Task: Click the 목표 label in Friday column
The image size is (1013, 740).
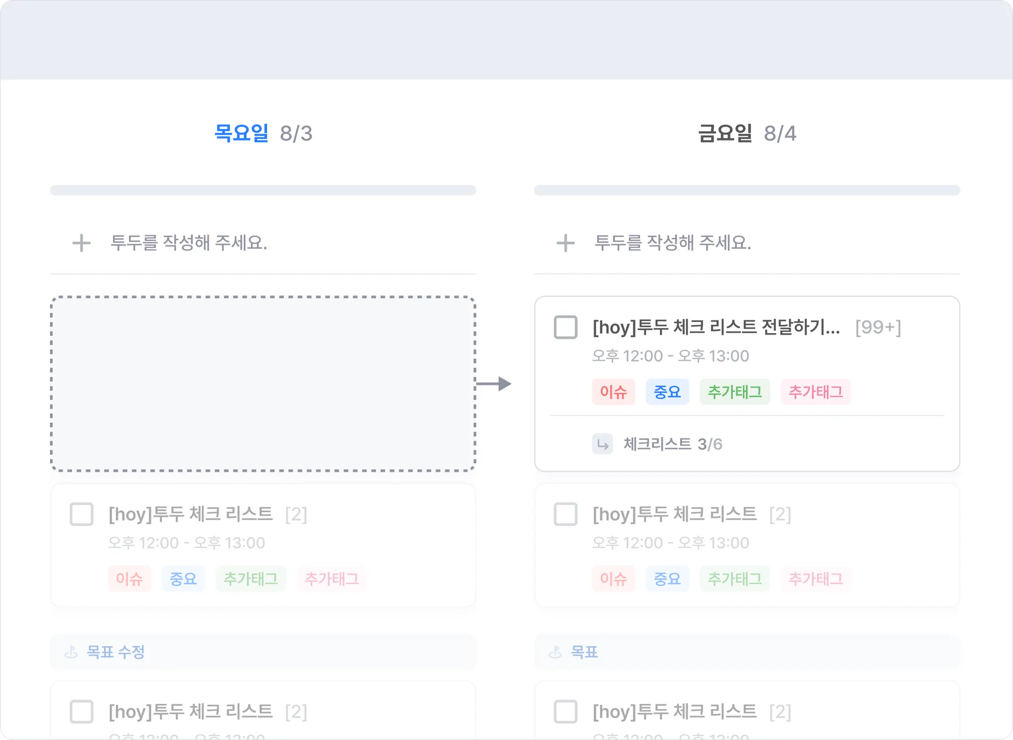Action: [x=584, y=652]
